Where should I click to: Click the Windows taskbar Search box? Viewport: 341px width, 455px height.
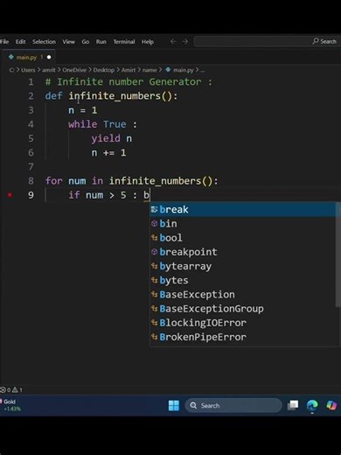[233, 405]
